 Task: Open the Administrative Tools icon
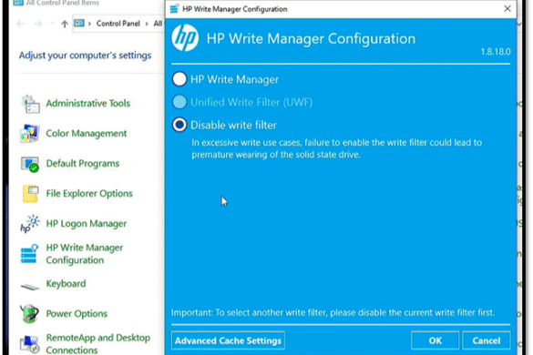click(x=31, y=104)
